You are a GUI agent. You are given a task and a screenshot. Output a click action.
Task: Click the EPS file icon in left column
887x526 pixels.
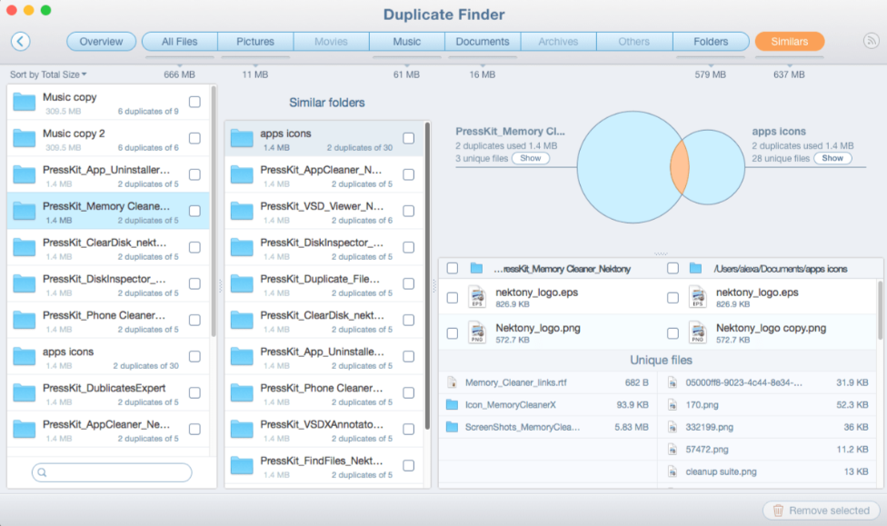point(477,297)
